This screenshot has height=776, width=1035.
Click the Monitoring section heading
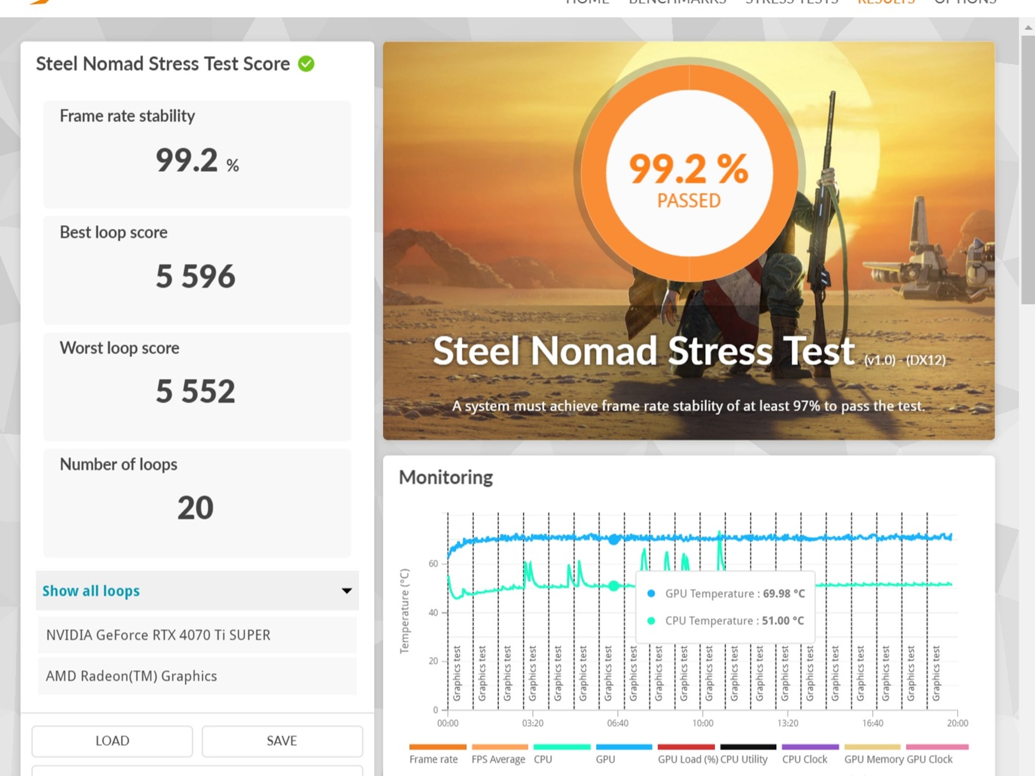[446, 477]
